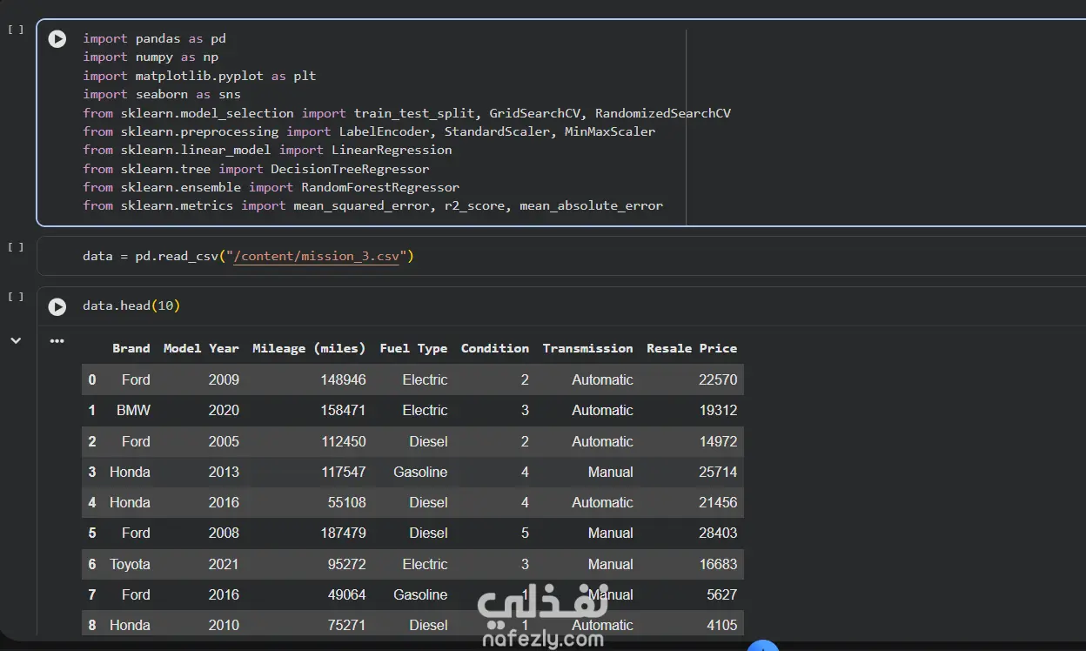Click row index 3 label
The width and height of the screenshot is (1086, 651).
point(92,472)
